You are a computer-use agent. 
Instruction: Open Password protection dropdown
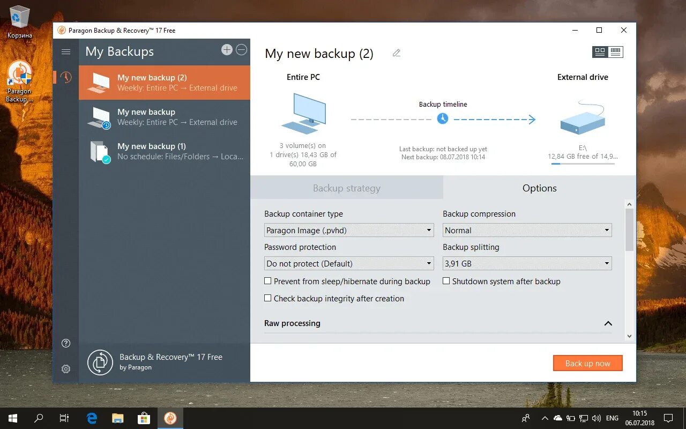pyautogui.click(x=349, y=264)
